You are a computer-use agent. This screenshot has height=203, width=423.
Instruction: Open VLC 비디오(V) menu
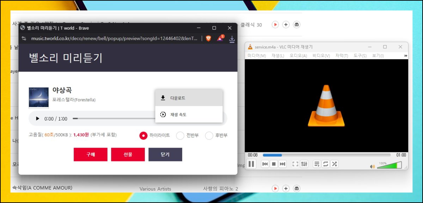coord(321,56)
